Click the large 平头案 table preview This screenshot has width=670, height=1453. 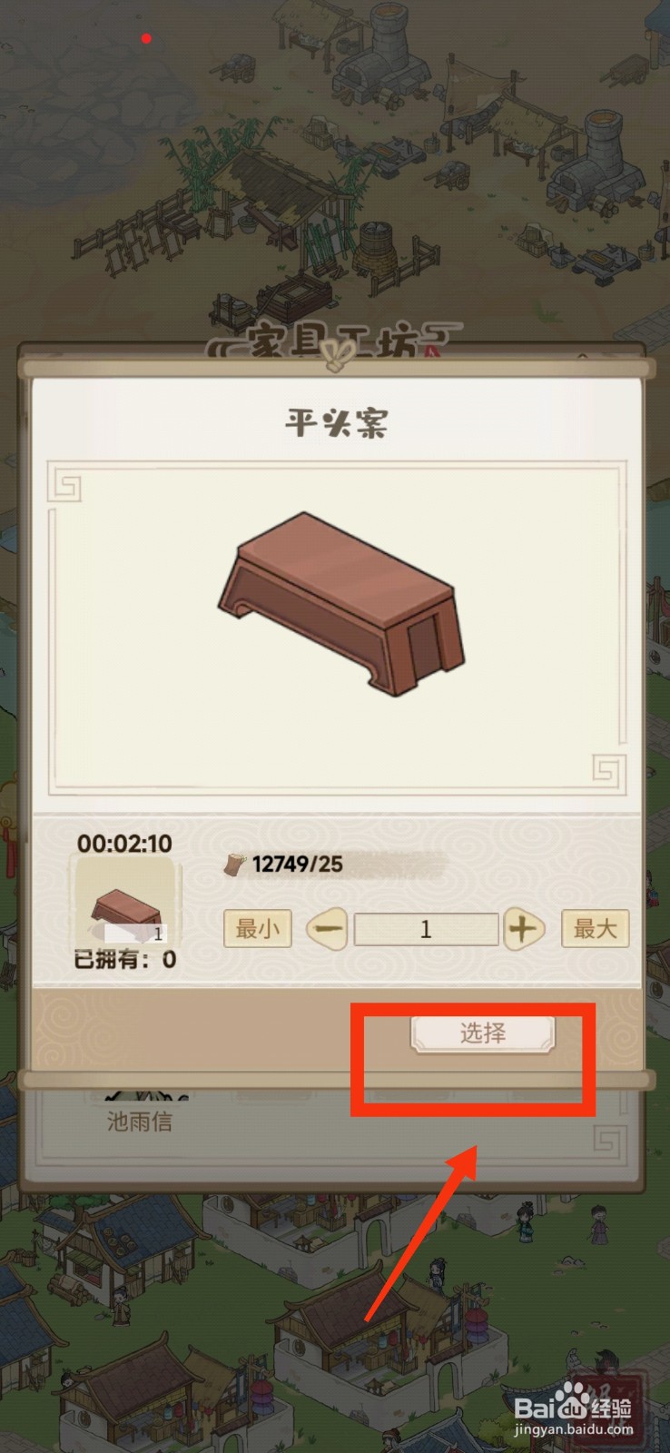coord(340,603)
